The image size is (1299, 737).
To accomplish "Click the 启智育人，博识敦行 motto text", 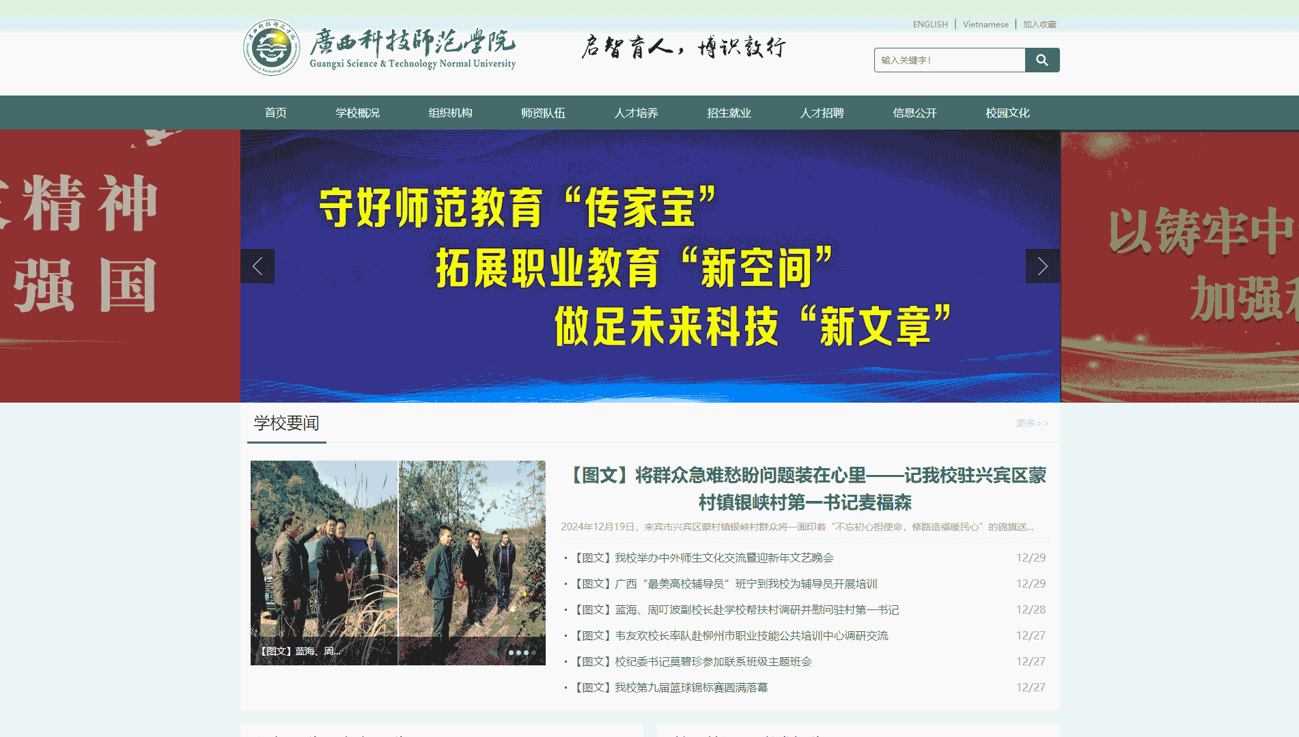I will (x=684, y=47).
